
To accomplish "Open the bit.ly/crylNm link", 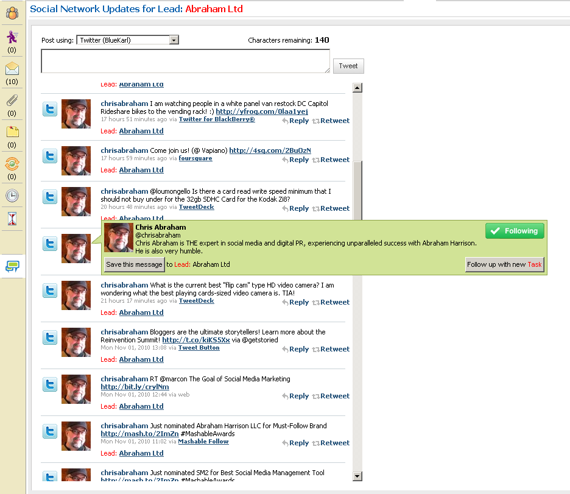I will (135, 387).
